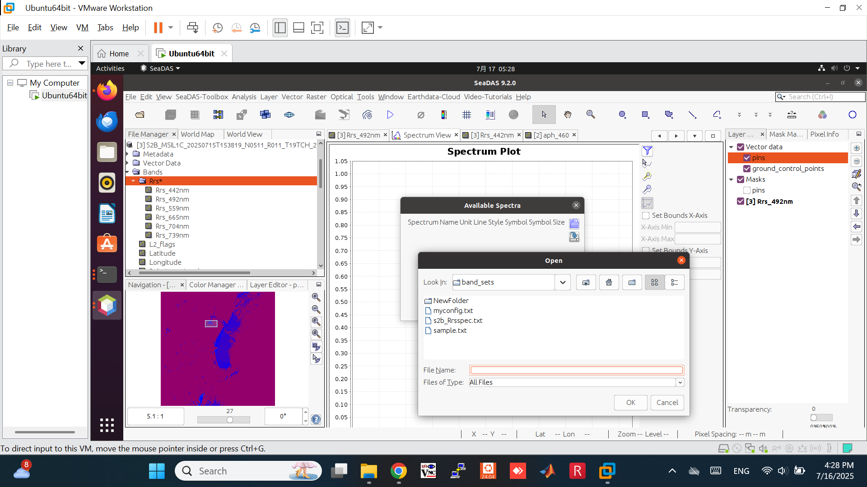Viewport: 867px width, 487px height.
Task: Collapse the Rrs* band group
Action: point(133,181)
